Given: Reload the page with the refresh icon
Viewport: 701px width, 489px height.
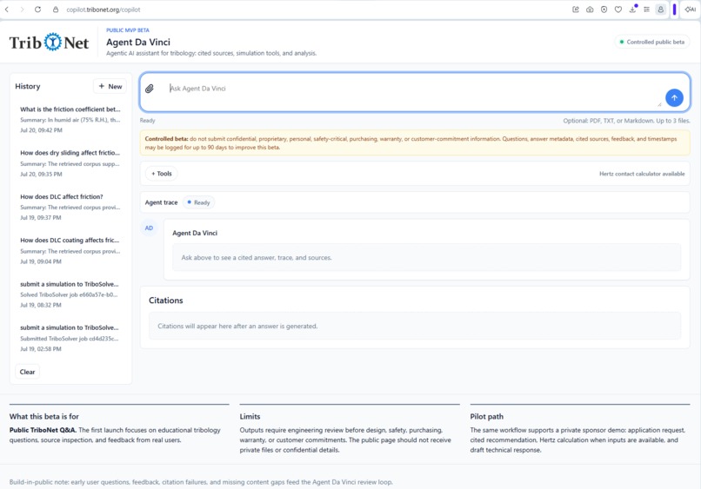Looking at the screenshot, I should click(x=38, y=10).
